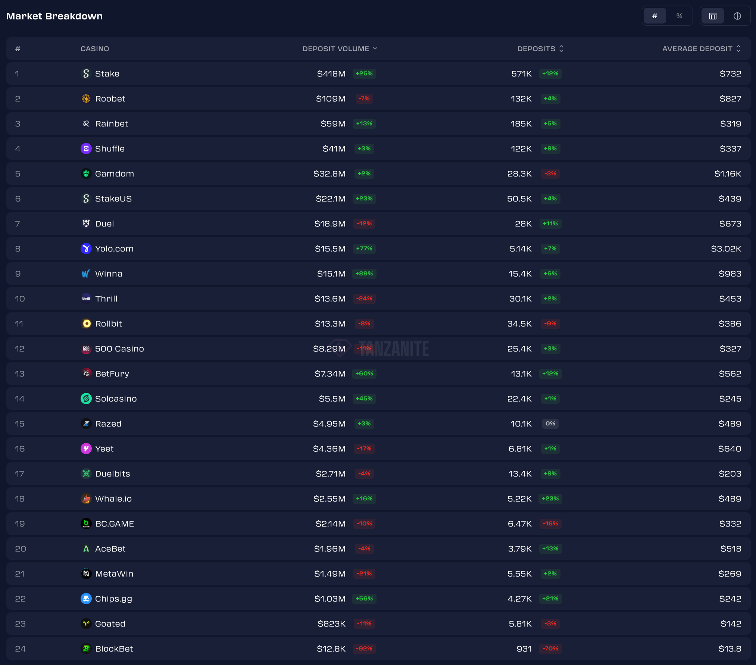Click the Chips.gg blue logo icon
The width and height of the screenshot is (756, 665).
coord(86,599)
